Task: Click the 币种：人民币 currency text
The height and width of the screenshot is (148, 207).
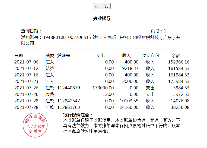Action: coord(103,38)
